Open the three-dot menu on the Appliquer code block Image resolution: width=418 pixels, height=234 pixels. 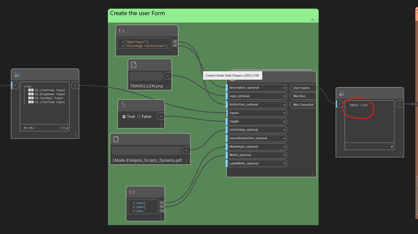click(x=174, y=52)
